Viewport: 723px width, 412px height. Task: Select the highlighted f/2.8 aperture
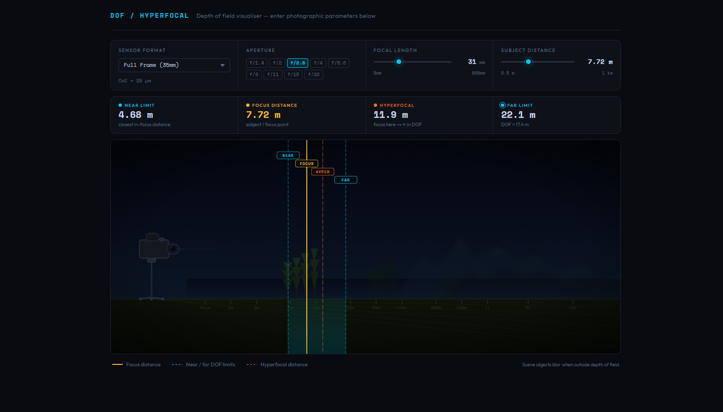[297, 63]
